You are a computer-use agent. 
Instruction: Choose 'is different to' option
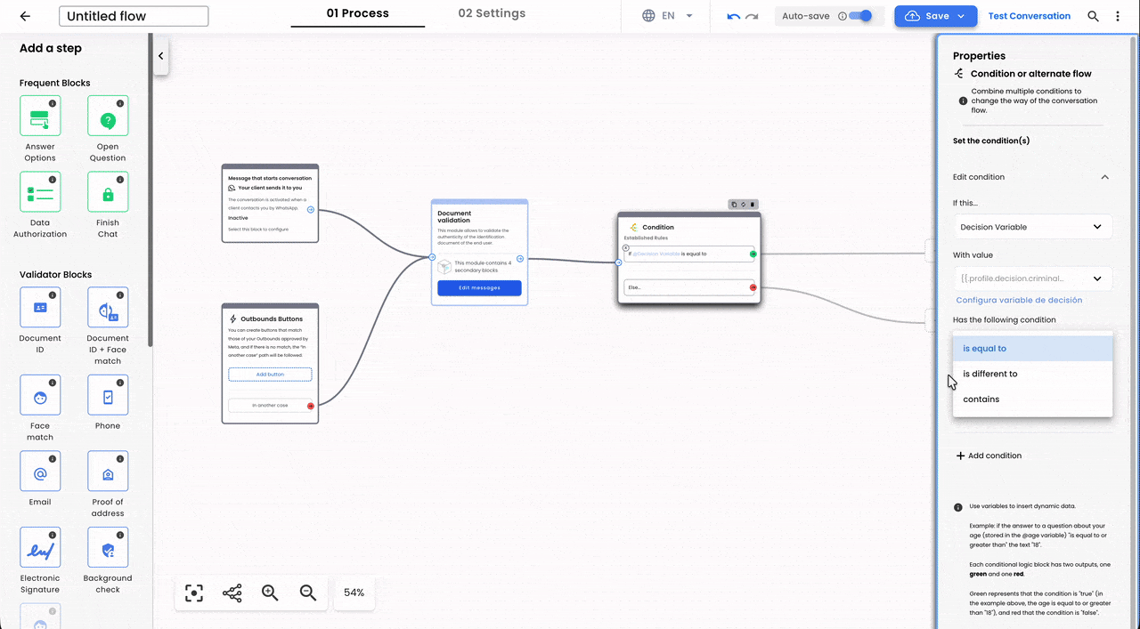coord(989,374)
